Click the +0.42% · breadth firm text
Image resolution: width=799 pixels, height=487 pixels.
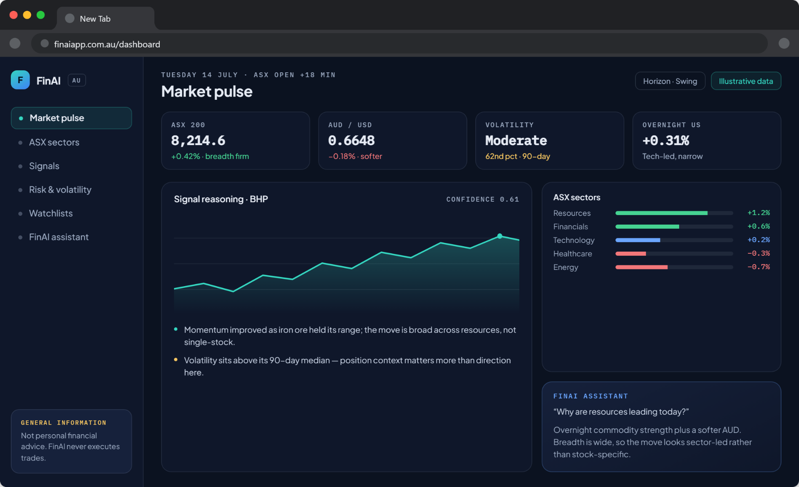click(x=210, y=156)
